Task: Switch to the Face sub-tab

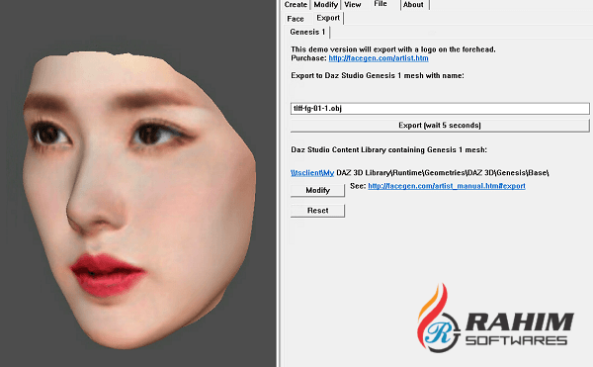Action: pos(296,19)
